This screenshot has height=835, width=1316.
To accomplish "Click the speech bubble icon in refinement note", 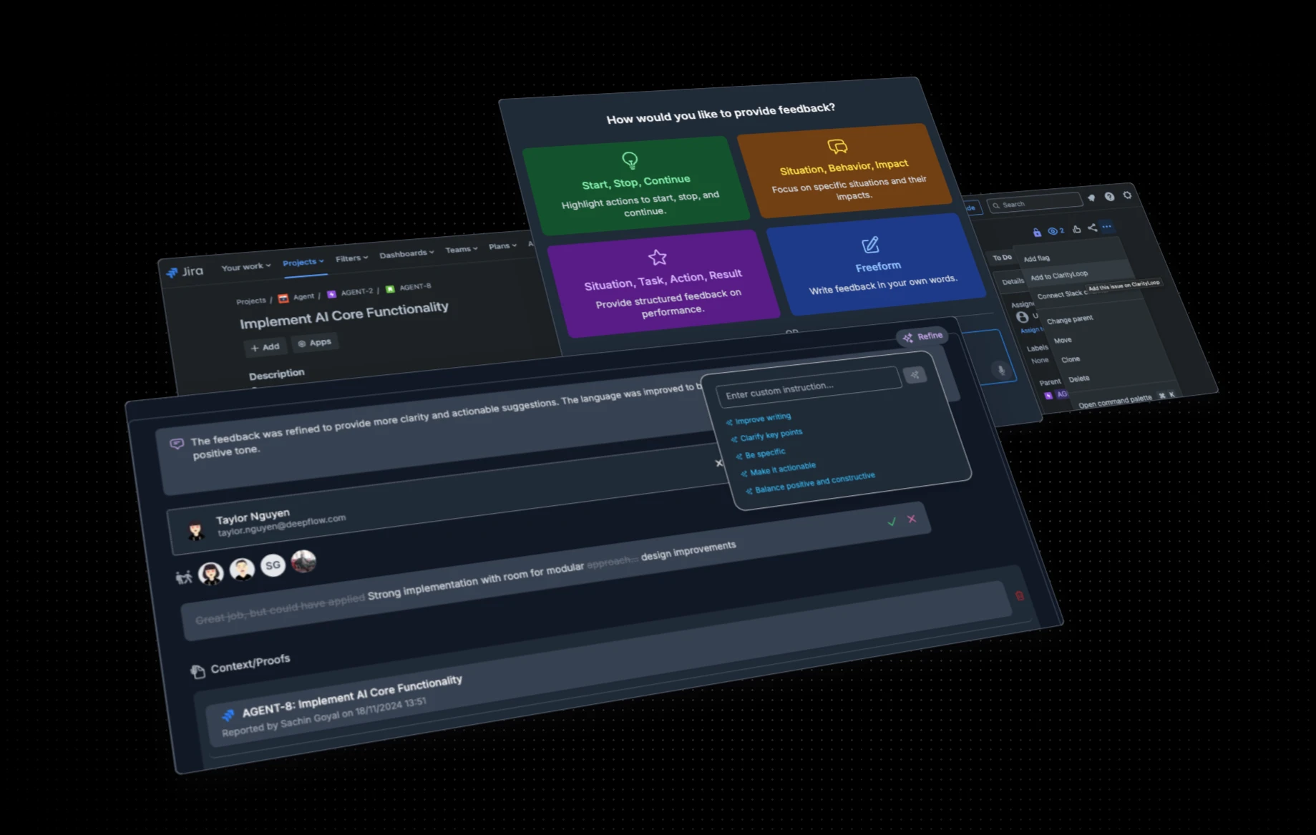I will pyautogui.click(x=177, y=444).
